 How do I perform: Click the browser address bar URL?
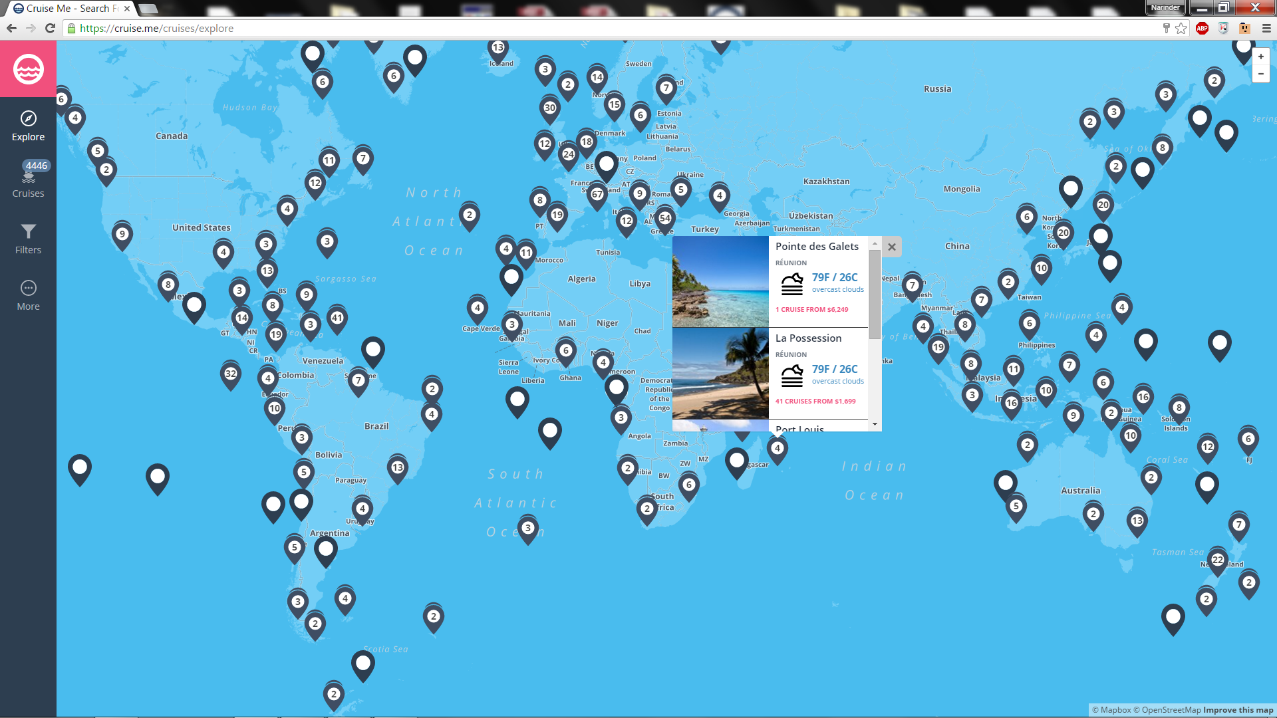[157, 29]
